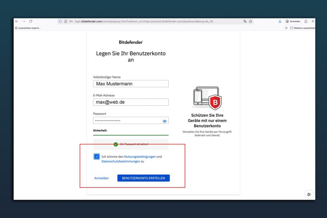
Task: Click the Anmelden account button in toolbar
Action: pyautogui.click(x=293, y=21)
